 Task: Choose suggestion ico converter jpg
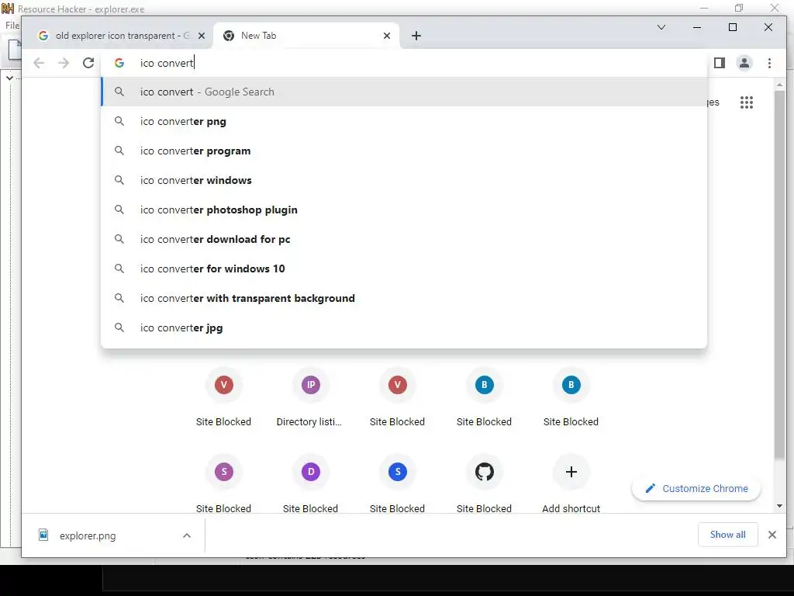point(404,327)
